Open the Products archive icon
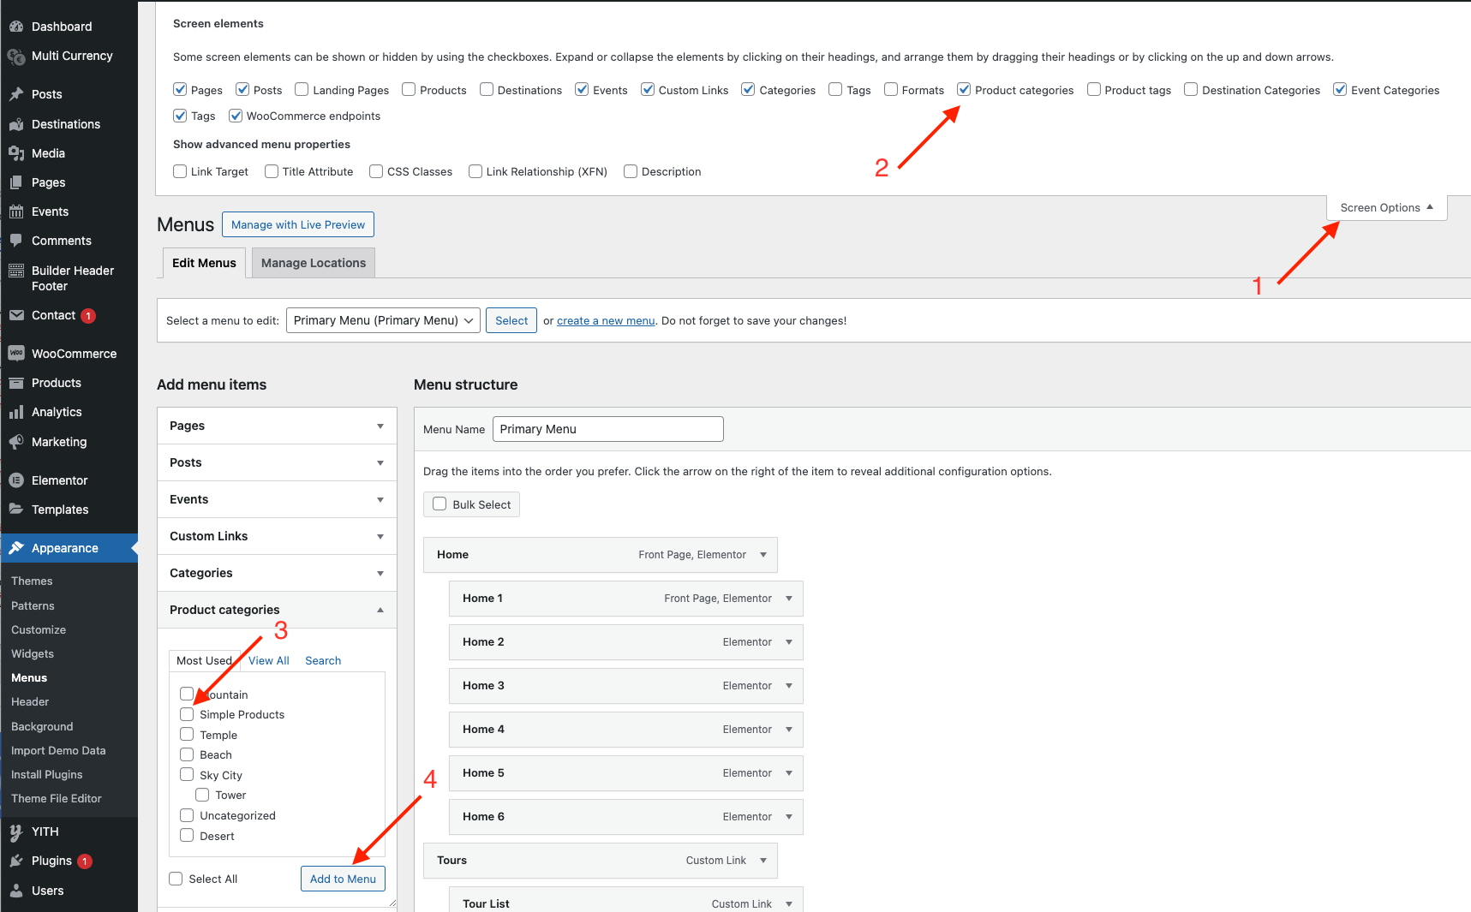 pos(16,383)
